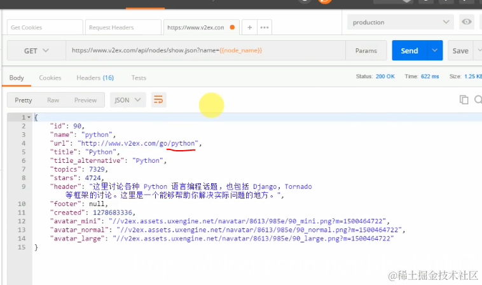Open the production environment dropdown
482x285 pixels.
pyautogui.click(x=400, y=22)
